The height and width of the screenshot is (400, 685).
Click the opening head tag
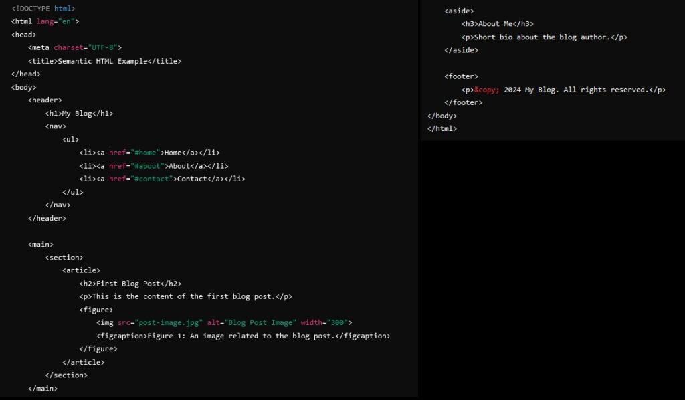click(24, 35)
